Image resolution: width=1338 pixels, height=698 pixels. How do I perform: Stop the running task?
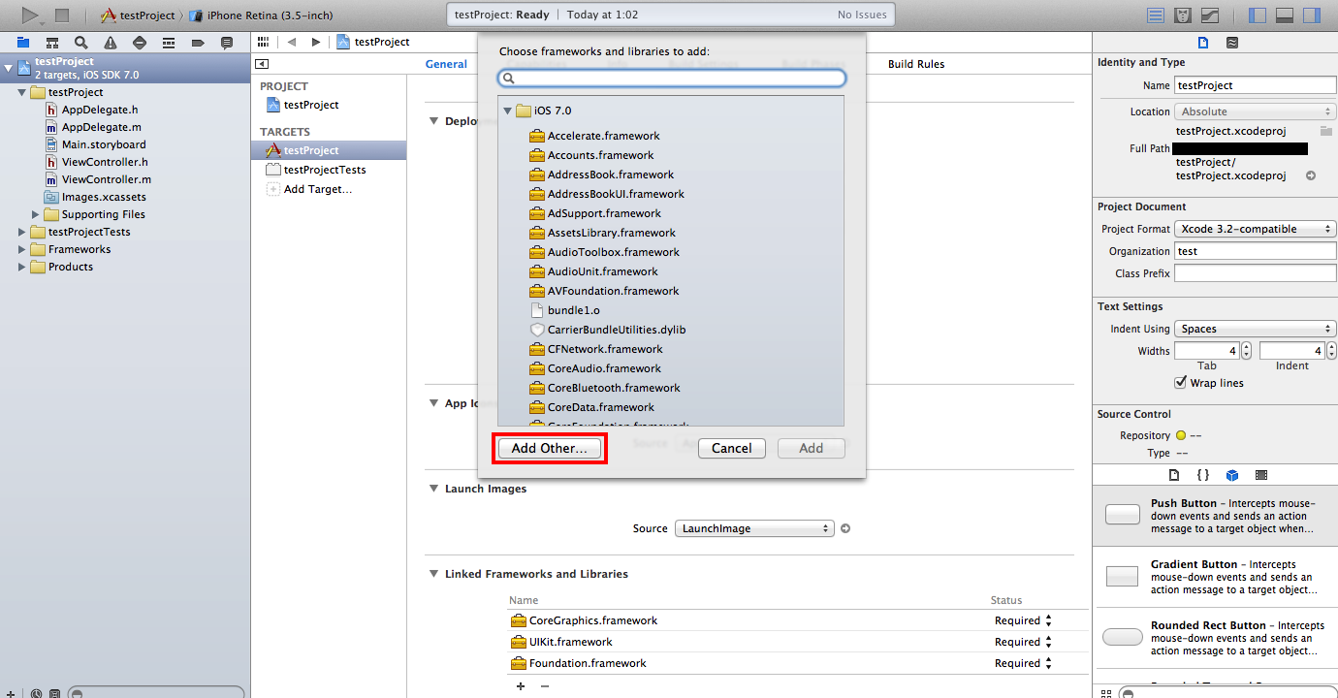(62, 16)
